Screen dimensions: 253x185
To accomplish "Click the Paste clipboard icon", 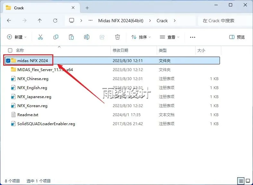I will (71, 37).
